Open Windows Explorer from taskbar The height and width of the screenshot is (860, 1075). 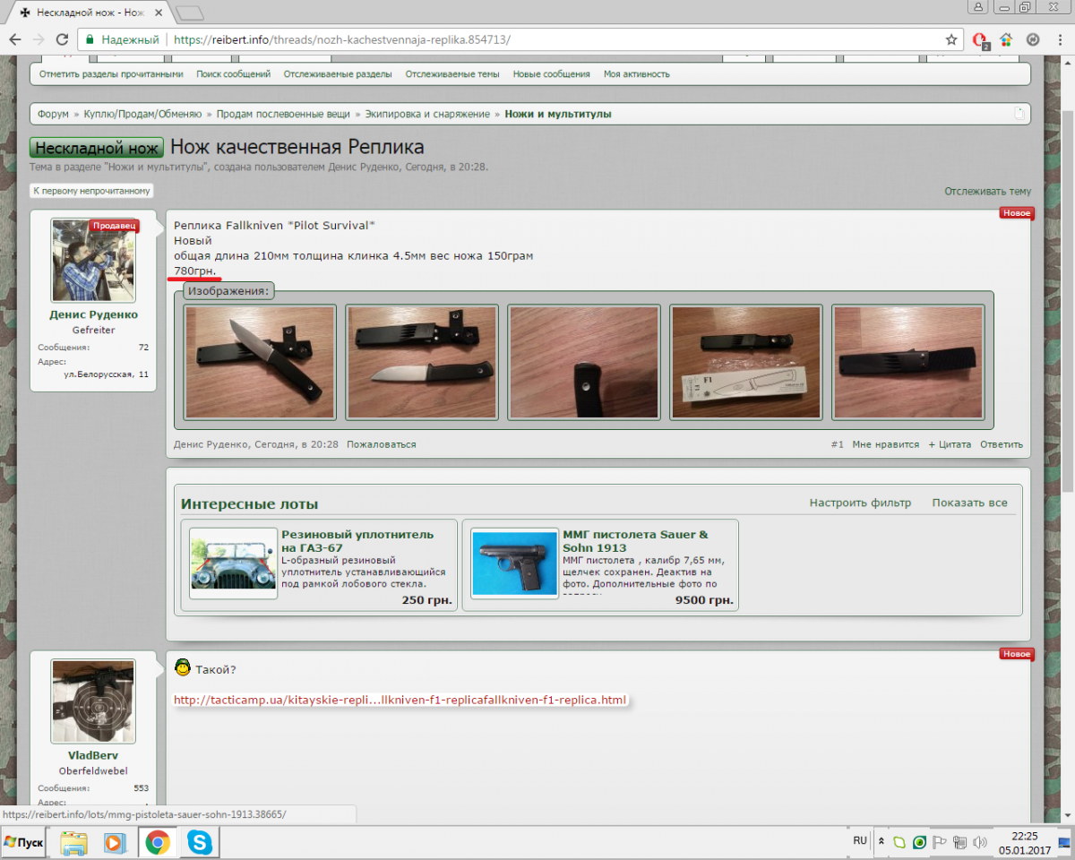click(x=74, y=843)
